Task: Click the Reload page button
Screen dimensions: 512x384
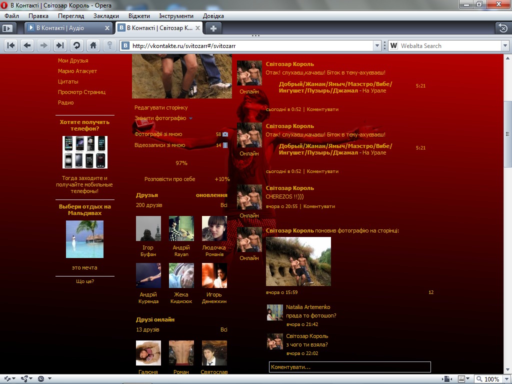Action: [x=76, y=45]
